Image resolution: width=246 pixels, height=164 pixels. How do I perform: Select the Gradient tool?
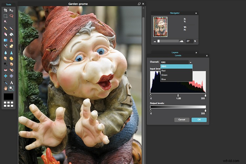point(6,40)
